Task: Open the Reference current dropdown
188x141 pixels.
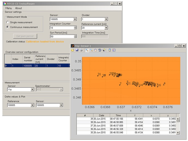Action: pyautogui.click(x=106, y=28)
